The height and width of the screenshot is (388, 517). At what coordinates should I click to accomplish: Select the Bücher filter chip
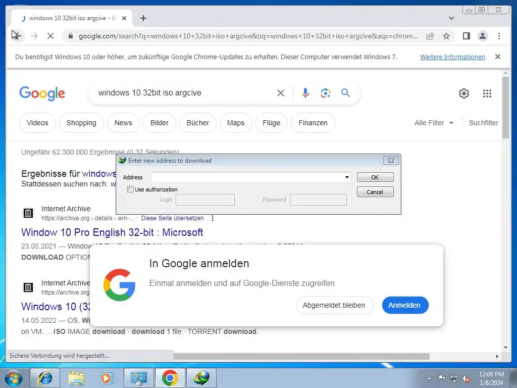pos(198,123)
